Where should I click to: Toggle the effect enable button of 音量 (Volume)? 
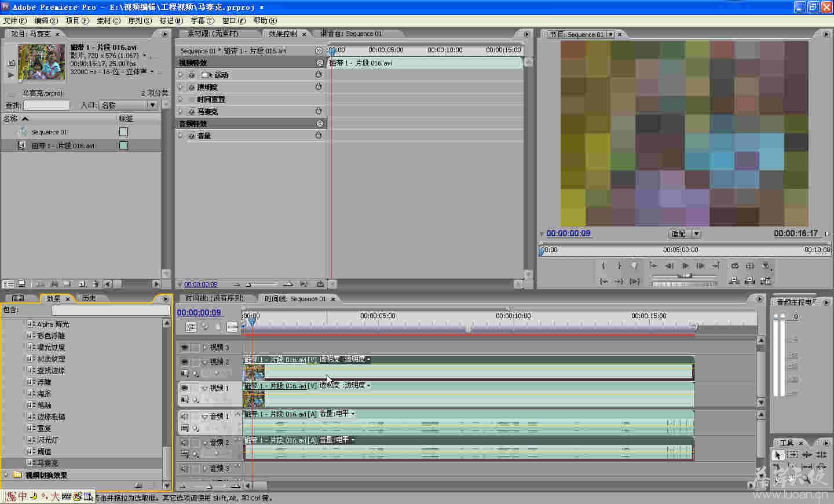pyautogui.click(x=191, y=136)
